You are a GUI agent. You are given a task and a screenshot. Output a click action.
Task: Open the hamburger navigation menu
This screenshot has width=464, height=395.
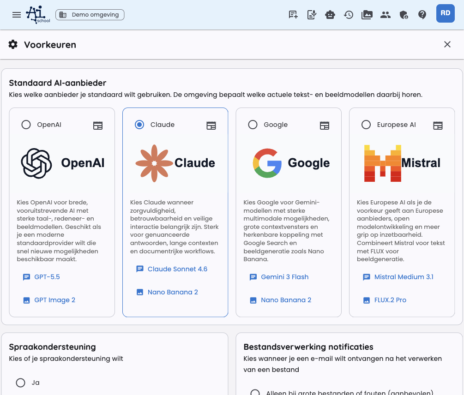pyautogui.click(x=17, y=15)
